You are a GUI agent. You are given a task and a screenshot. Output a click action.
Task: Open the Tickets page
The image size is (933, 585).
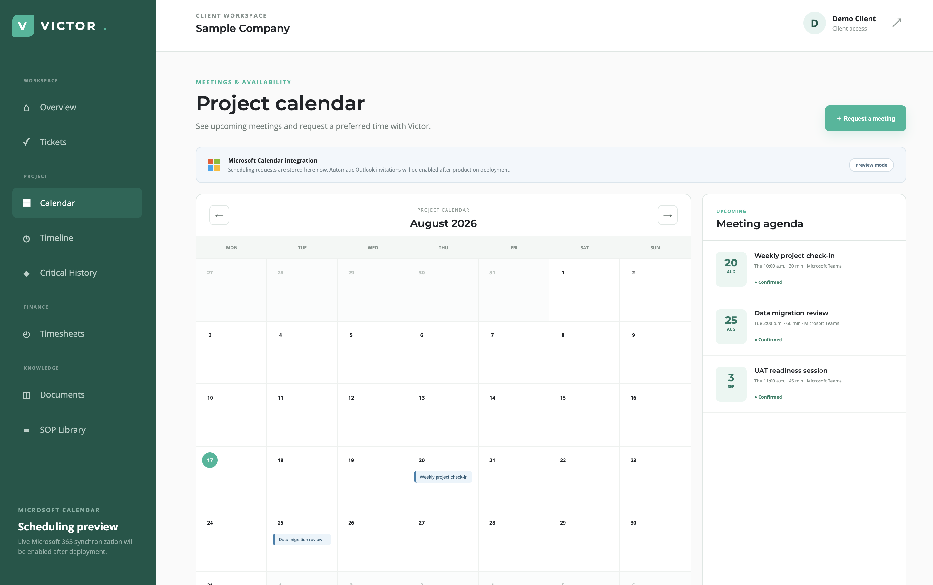click(77, 143)
